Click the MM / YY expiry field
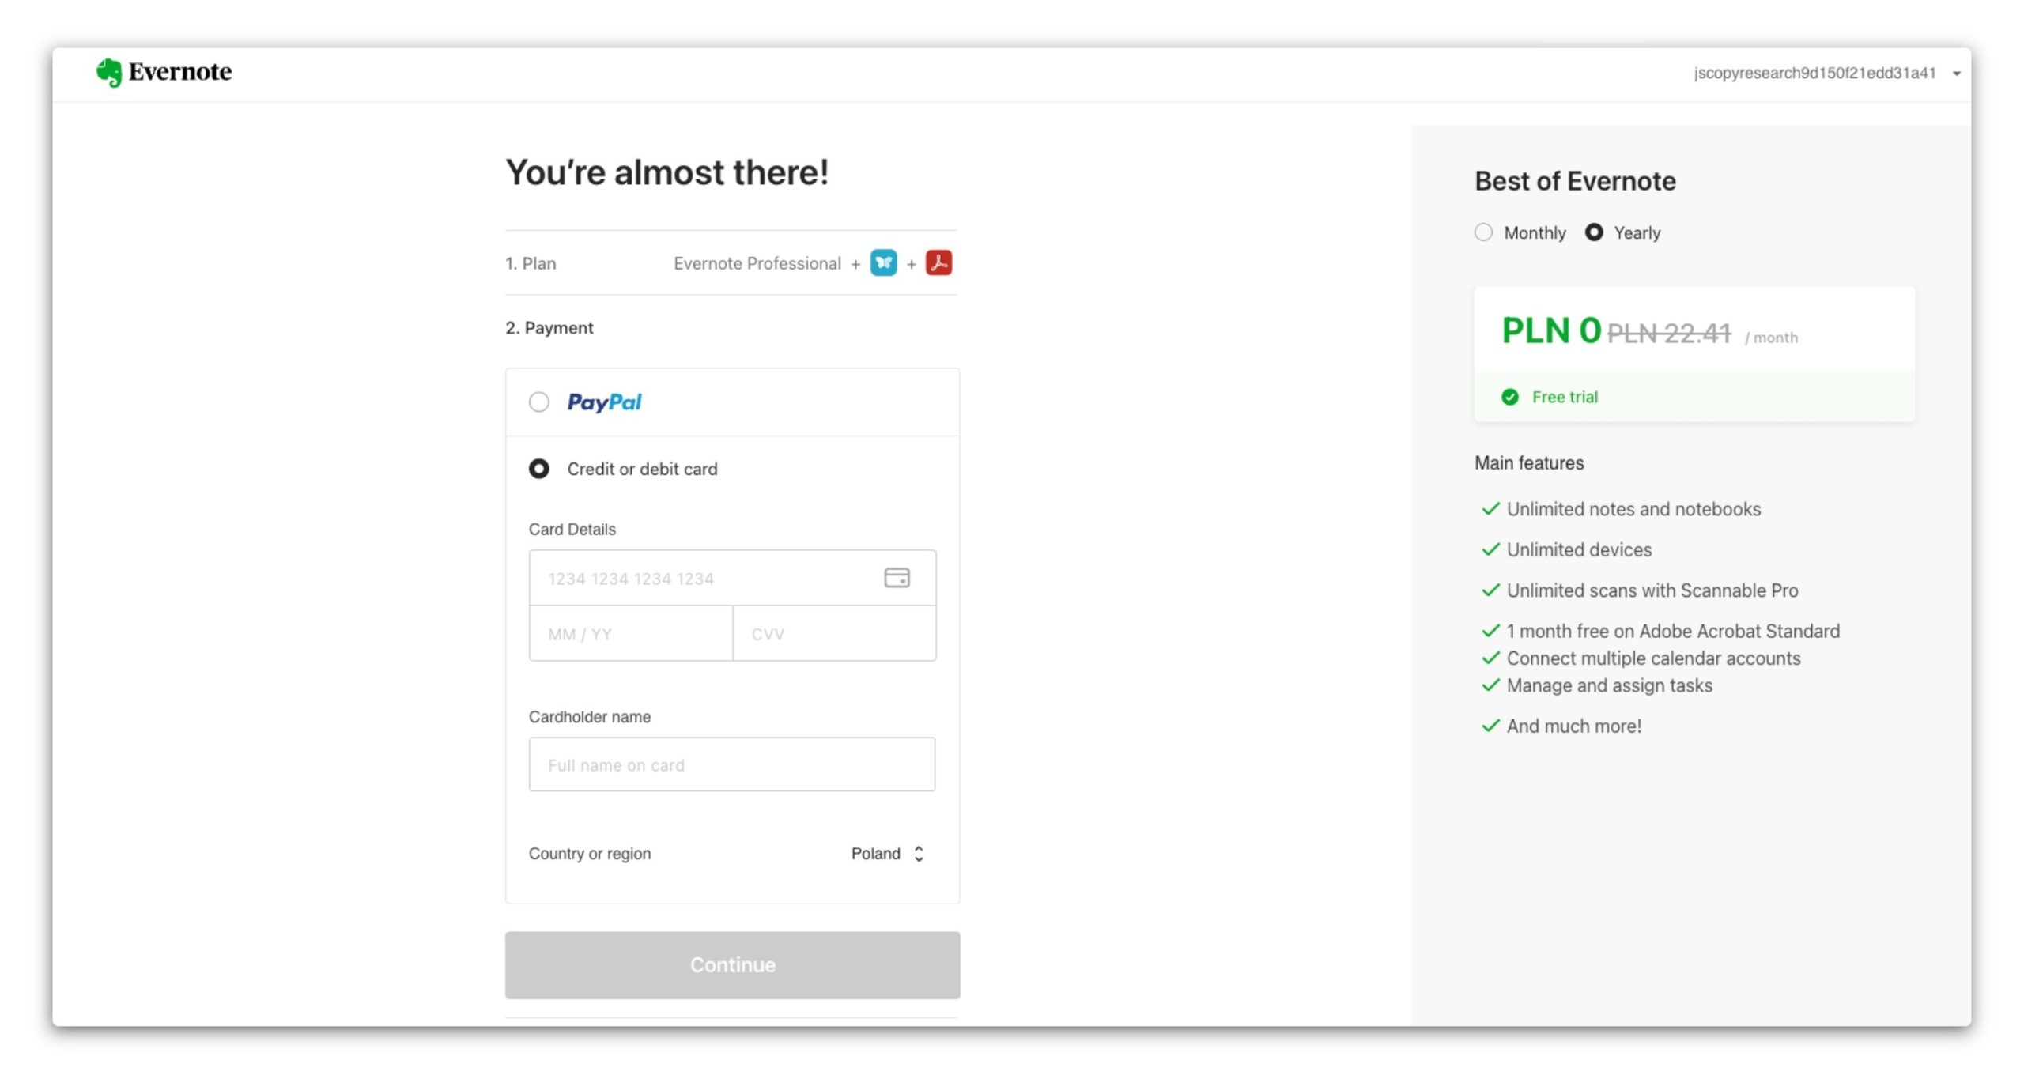Viewport: 2024px width, 1079px height. tap(630, 634)
